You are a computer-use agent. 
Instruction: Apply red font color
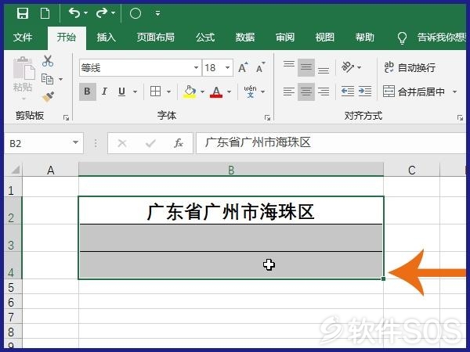(x=216, y=92)
